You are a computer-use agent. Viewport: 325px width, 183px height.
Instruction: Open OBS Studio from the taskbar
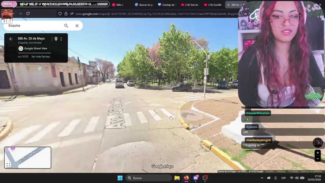[205, 178]
